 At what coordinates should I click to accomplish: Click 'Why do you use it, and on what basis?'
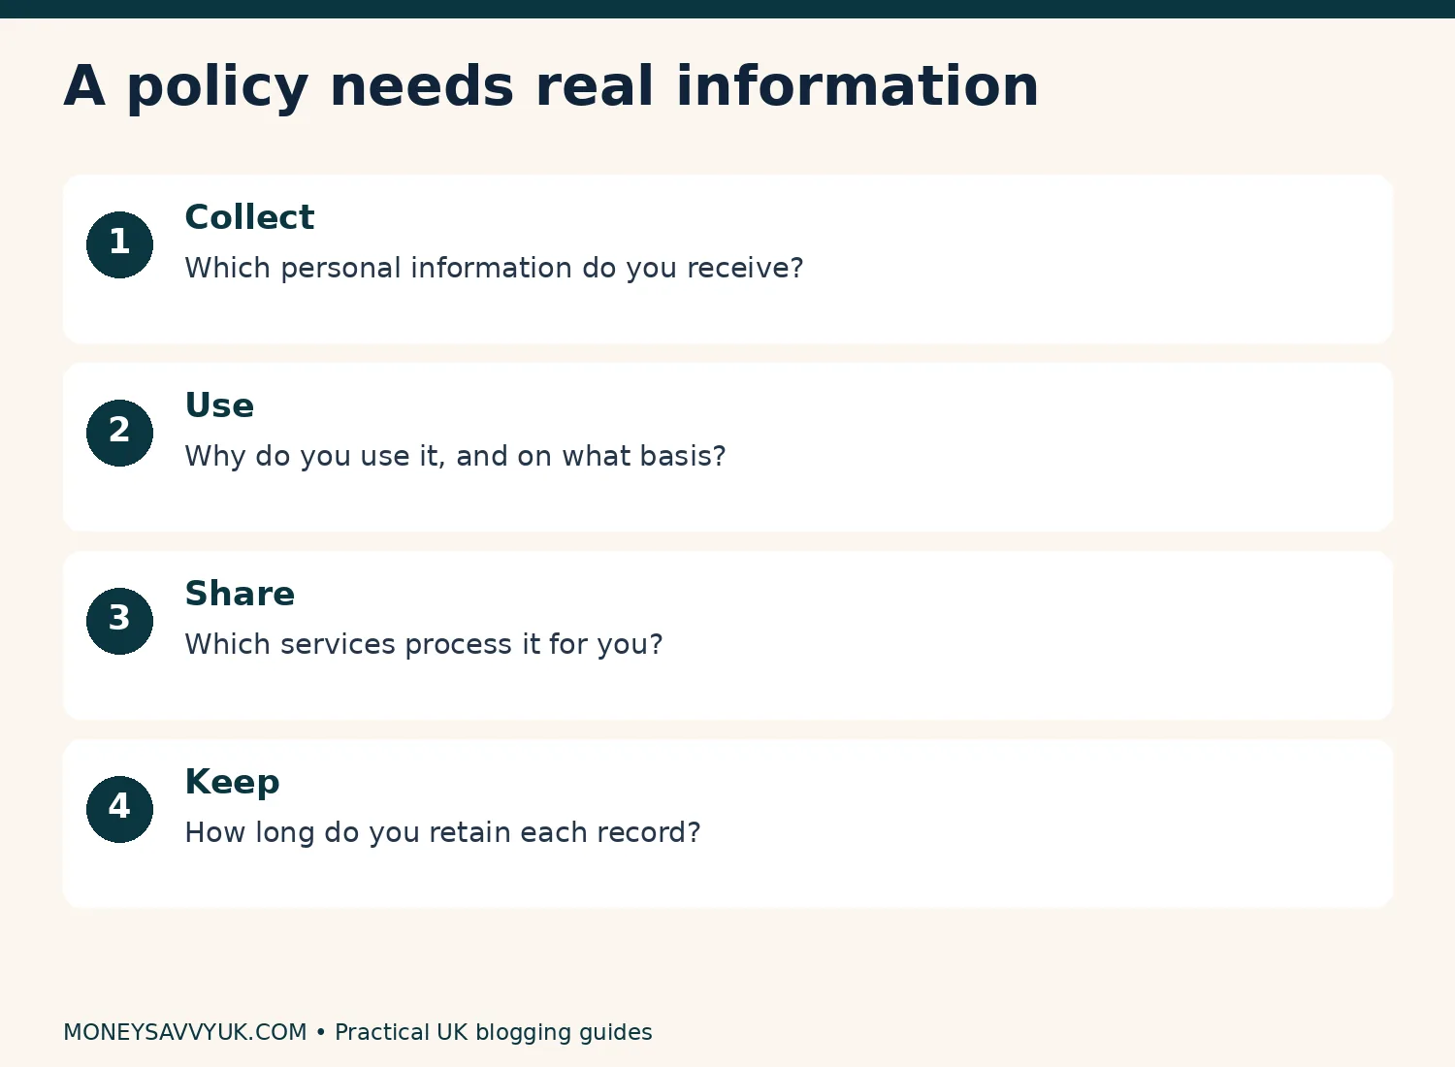click(455, 457)
